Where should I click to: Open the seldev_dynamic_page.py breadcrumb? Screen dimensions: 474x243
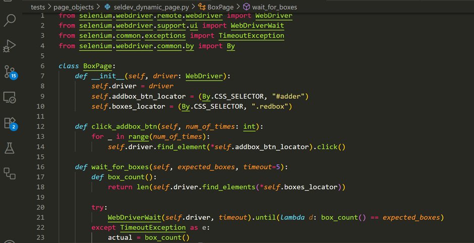pos(152,7)
